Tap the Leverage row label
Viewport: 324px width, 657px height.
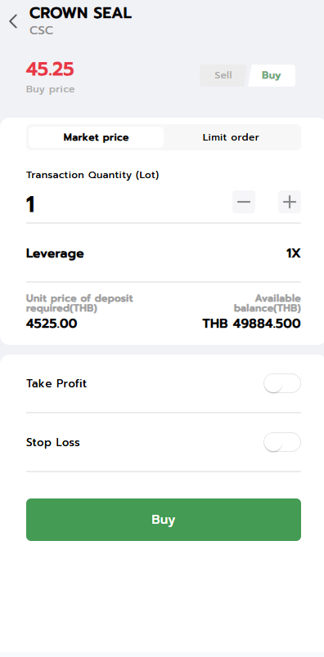[55, 253]
